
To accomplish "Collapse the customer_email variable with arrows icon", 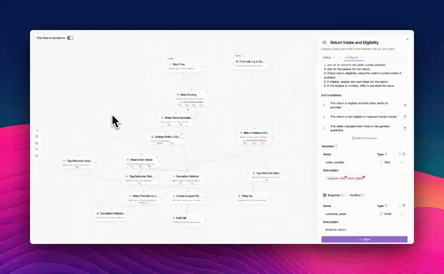I will click(x=400, y=206).
